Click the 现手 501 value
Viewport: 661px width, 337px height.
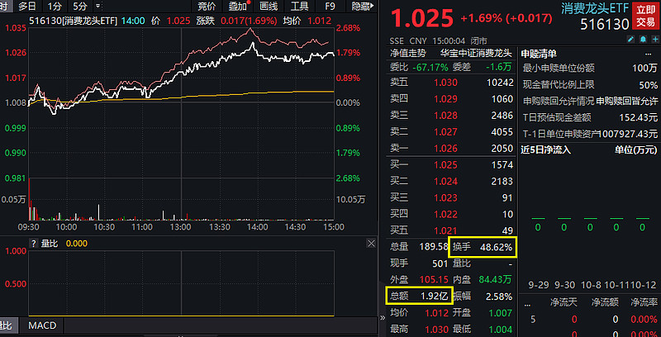pos(440,263)
